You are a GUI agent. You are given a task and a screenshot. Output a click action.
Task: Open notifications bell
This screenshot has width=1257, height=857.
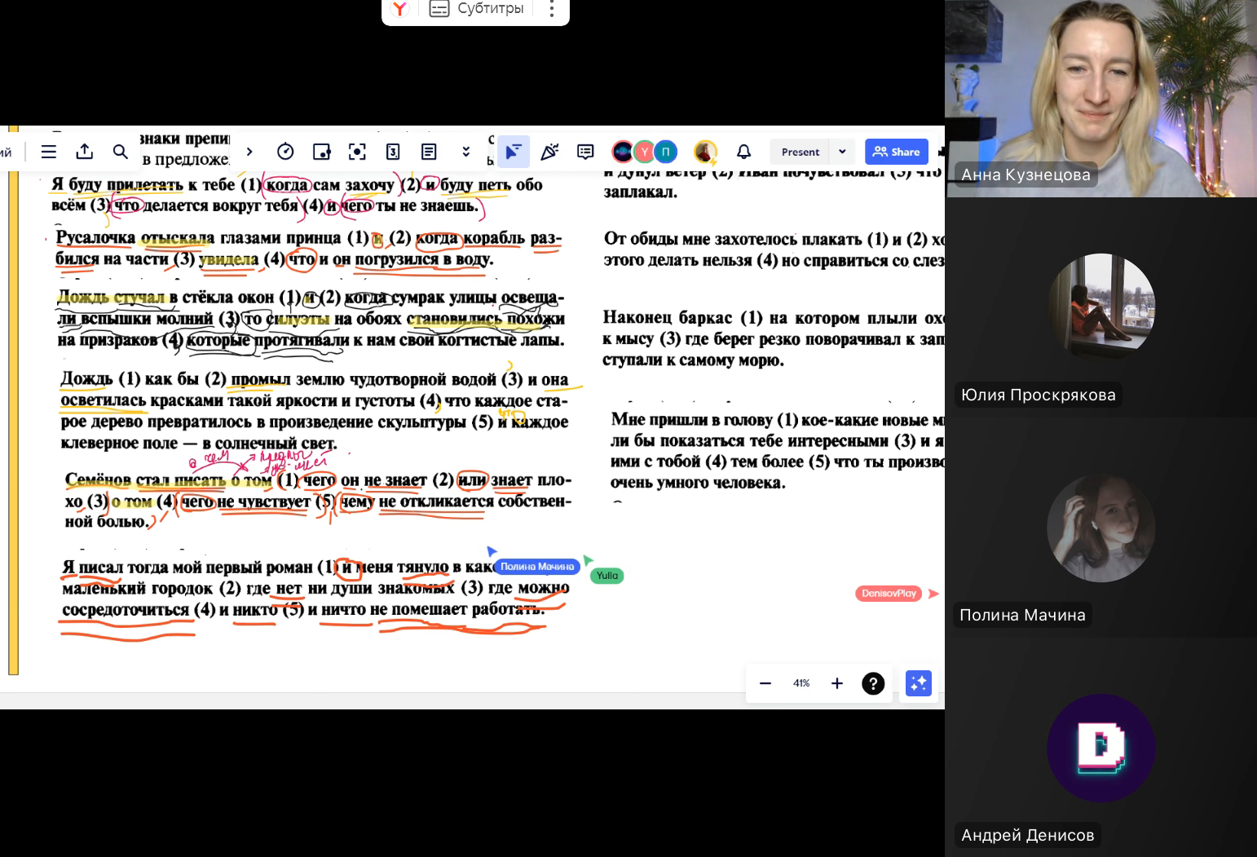(743, 152)
